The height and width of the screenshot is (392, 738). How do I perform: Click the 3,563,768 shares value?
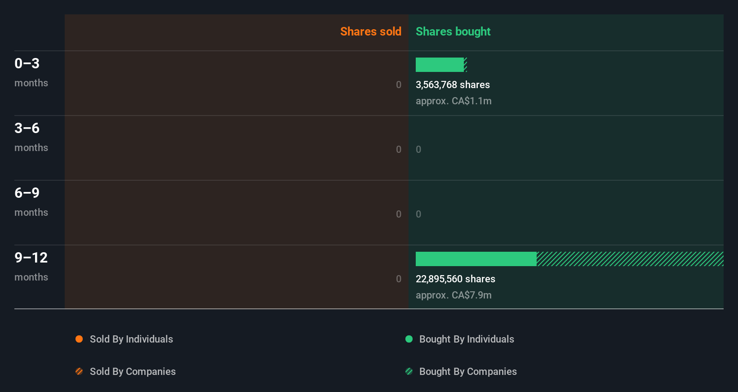(453, 85)
